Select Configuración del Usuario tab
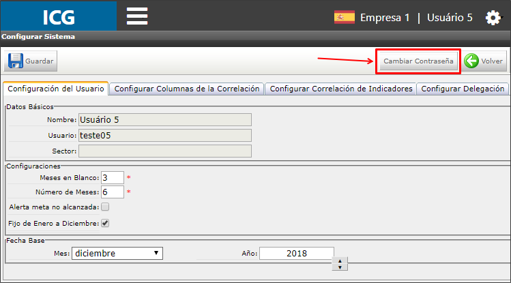 (x=56, y=89)
